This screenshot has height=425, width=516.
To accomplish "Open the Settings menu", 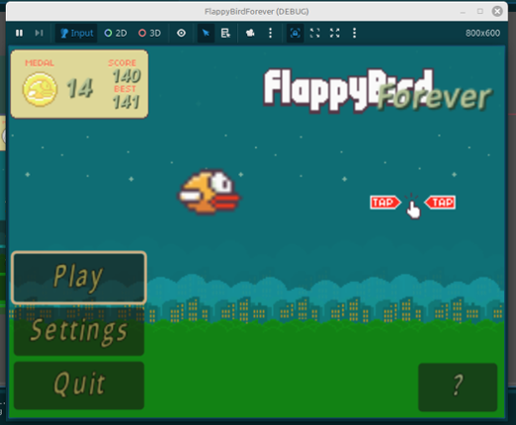I will (79, 331).
